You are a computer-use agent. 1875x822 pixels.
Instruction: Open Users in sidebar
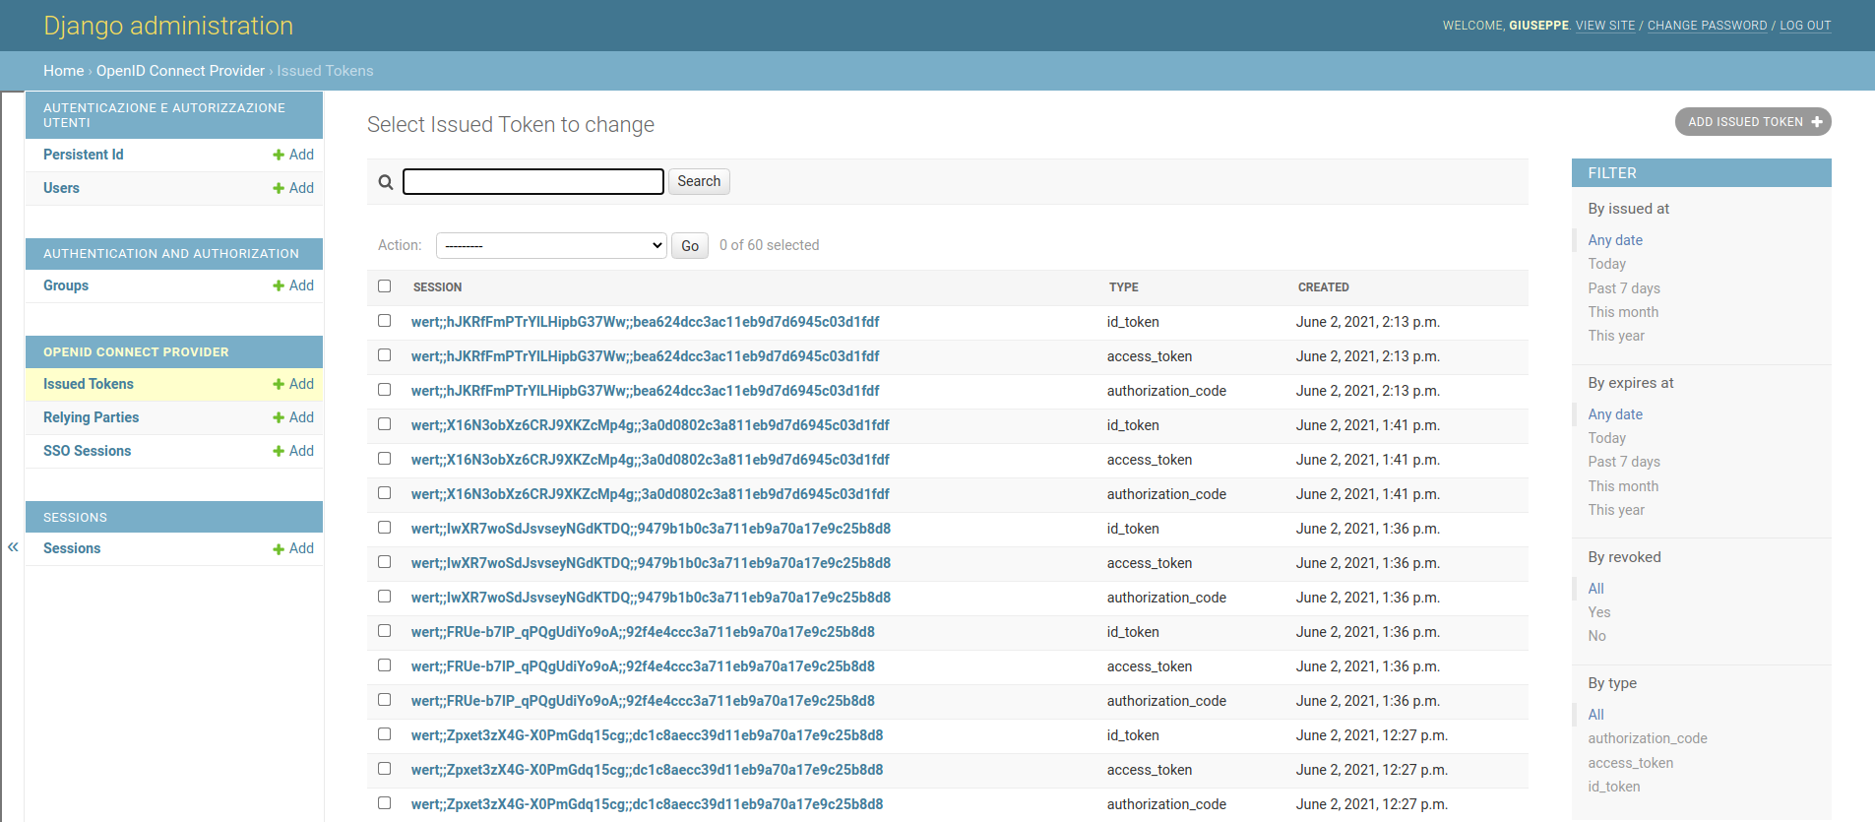coord(61,188)
